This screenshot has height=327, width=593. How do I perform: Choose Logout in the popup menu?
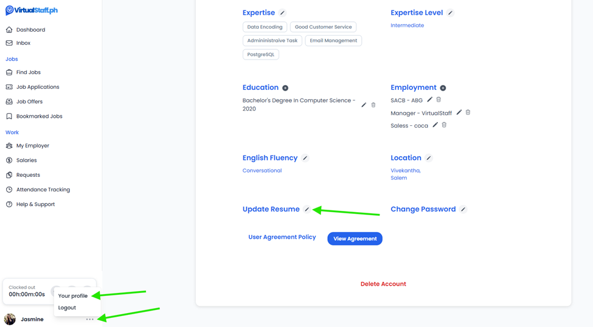(x=67, y=308)
